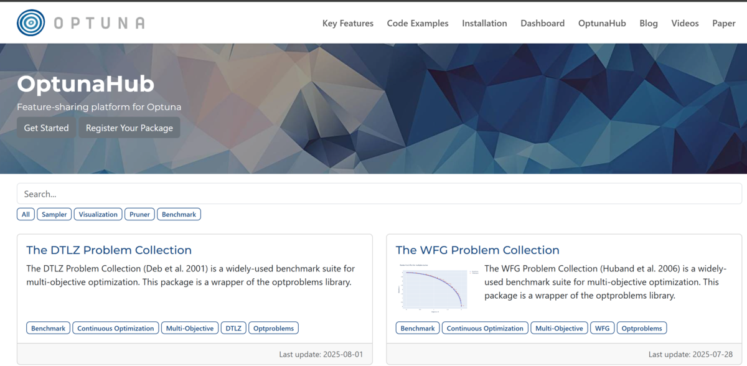Click Optproblems tag on DTLZ card
Viewport: 747px width, 366px height.
click(274, 328)
